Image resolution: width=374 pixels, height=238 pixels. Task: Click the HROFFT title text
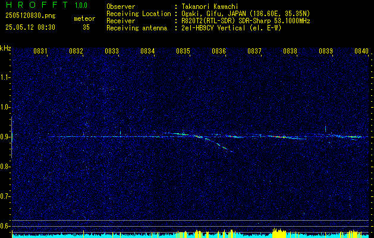click(x=37, y=5)
